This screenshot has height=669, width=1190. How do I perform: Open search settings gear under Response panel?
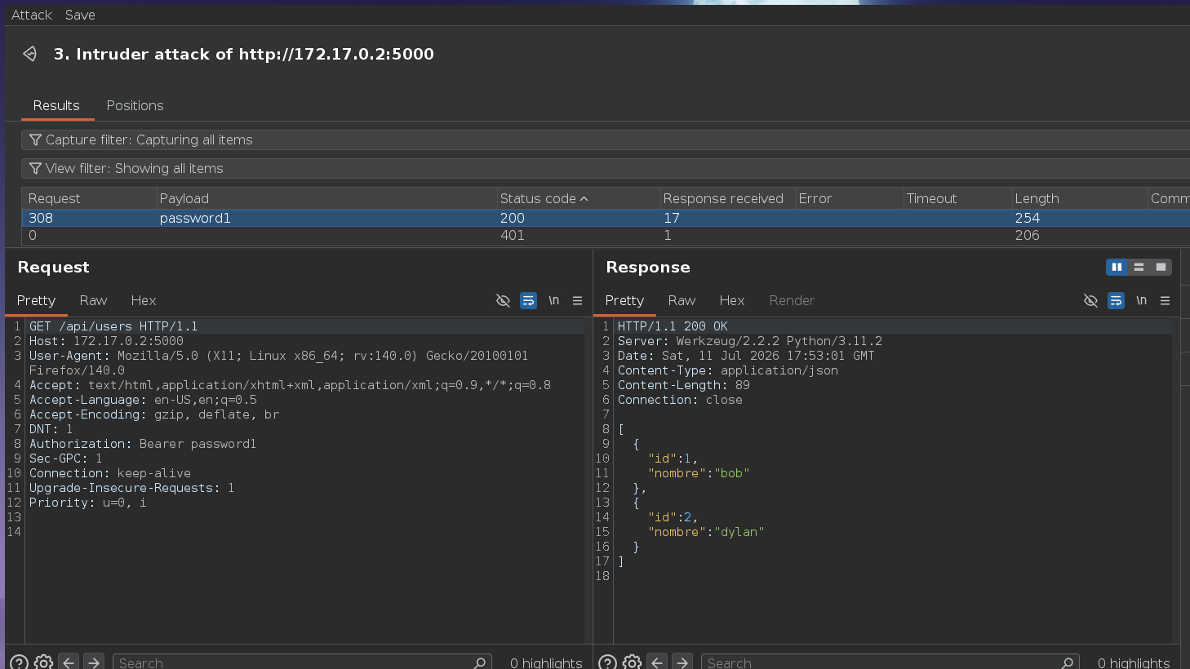click(x=632, y=662)
